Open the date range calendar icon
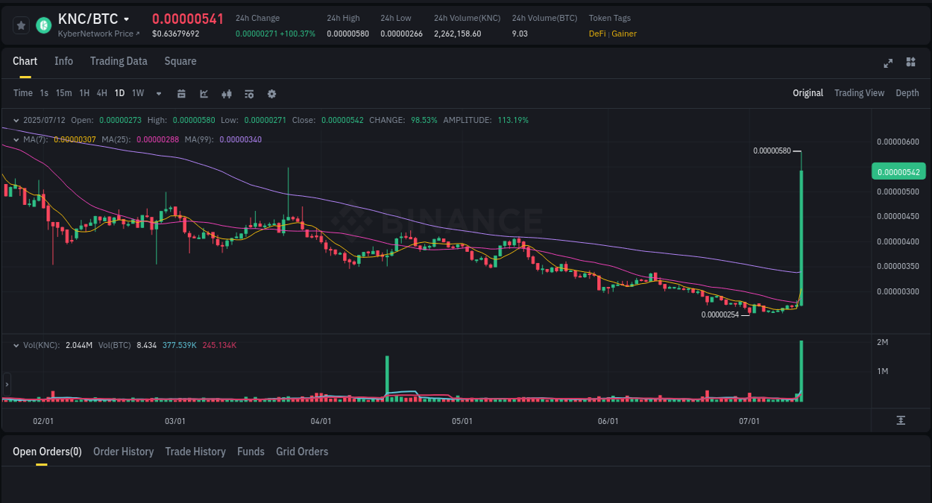 pyautogui.click(x=181, y=93)
